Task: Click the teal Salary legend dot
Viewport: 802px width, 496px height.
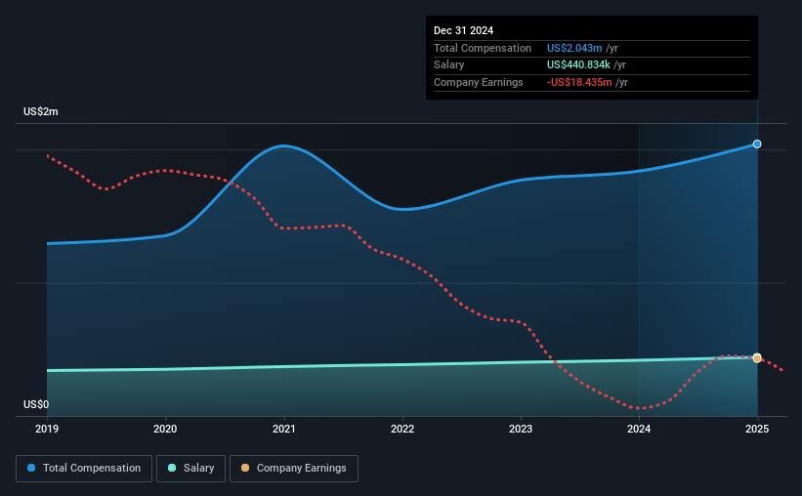Action: click(172, 468)
